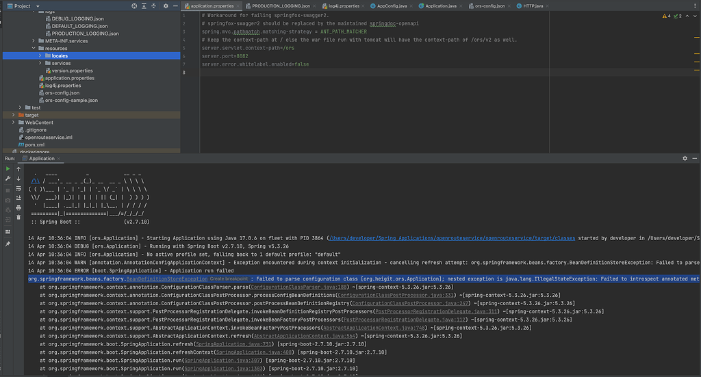Viewport: 701px width, 377px height.
Task: Select opened file via target icon in Project panel
Action: pos(134,6)
